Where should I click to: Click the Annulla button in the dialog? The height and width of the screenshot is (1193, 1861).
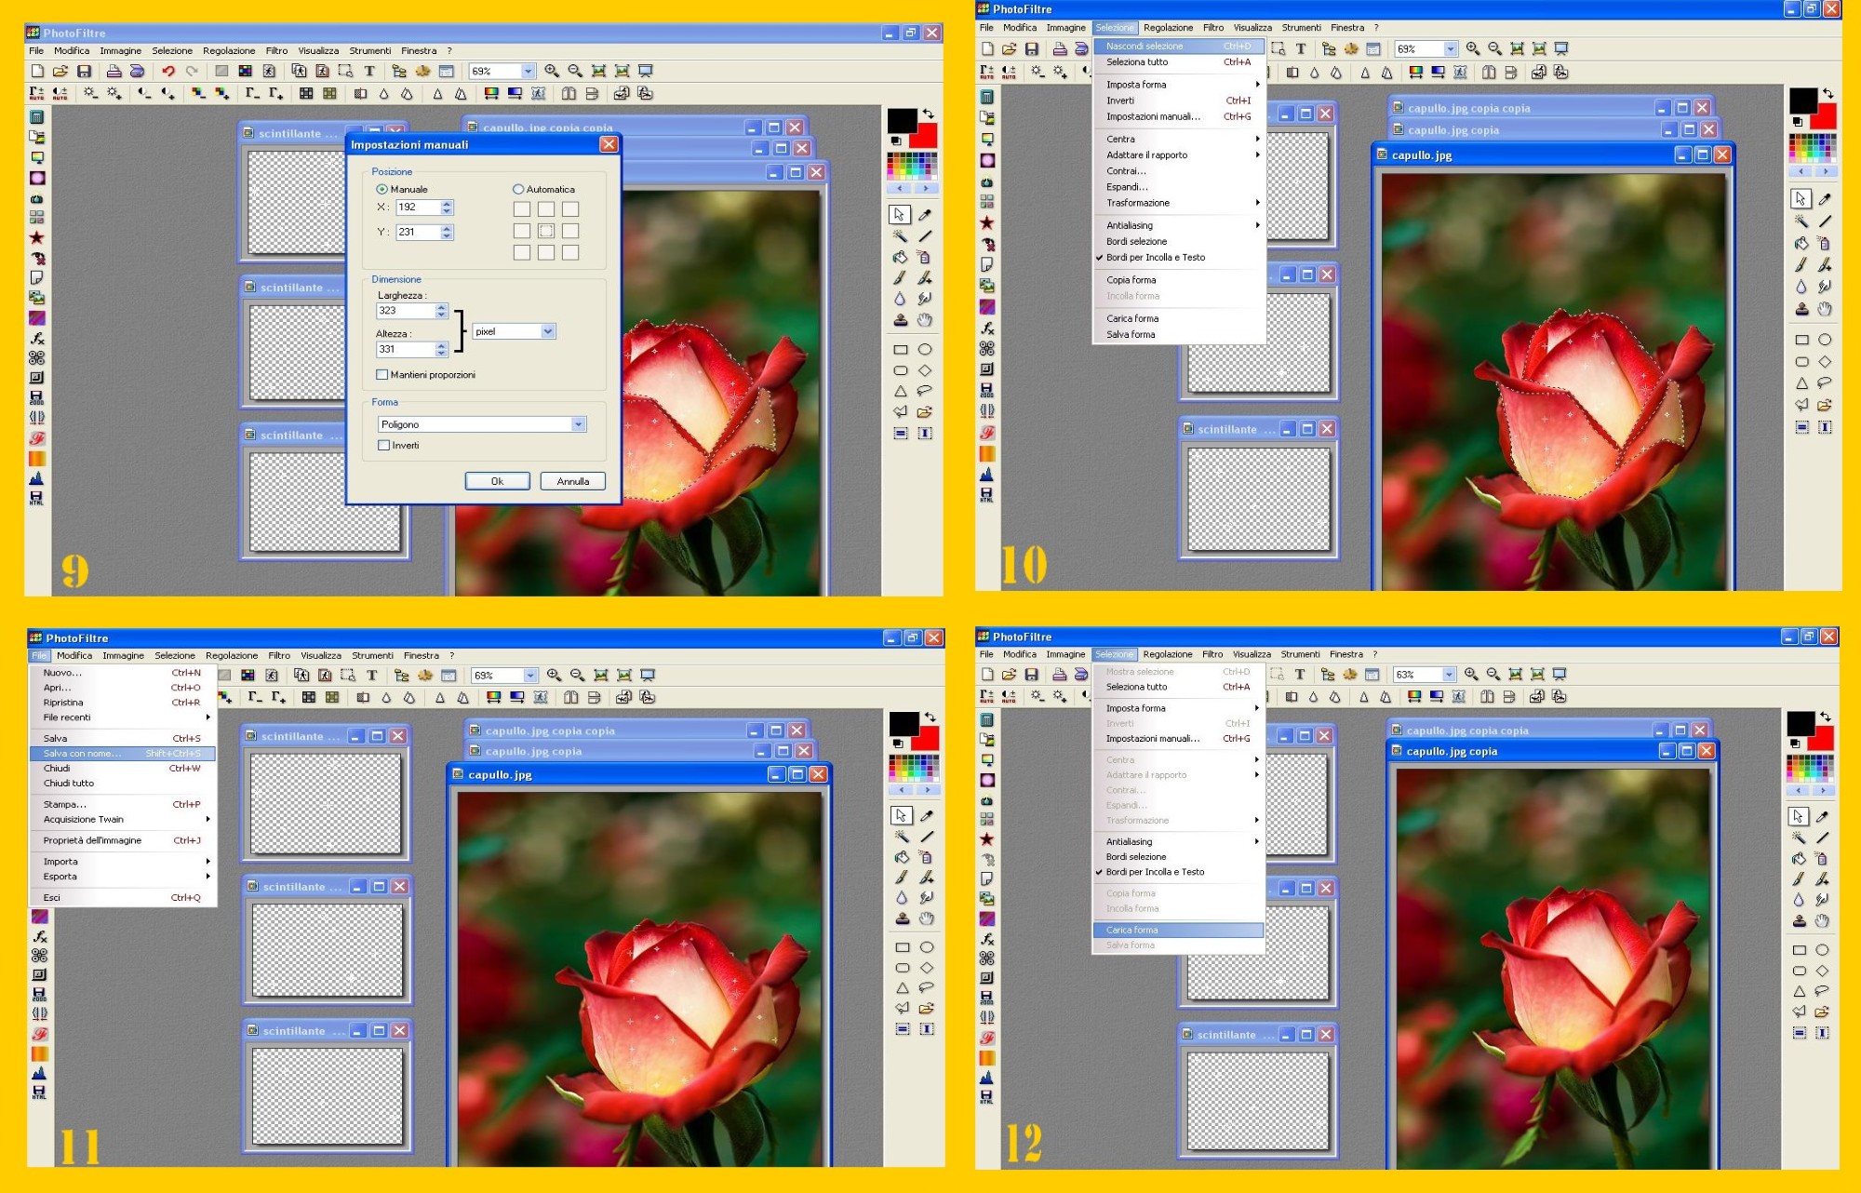coord(572,481)
